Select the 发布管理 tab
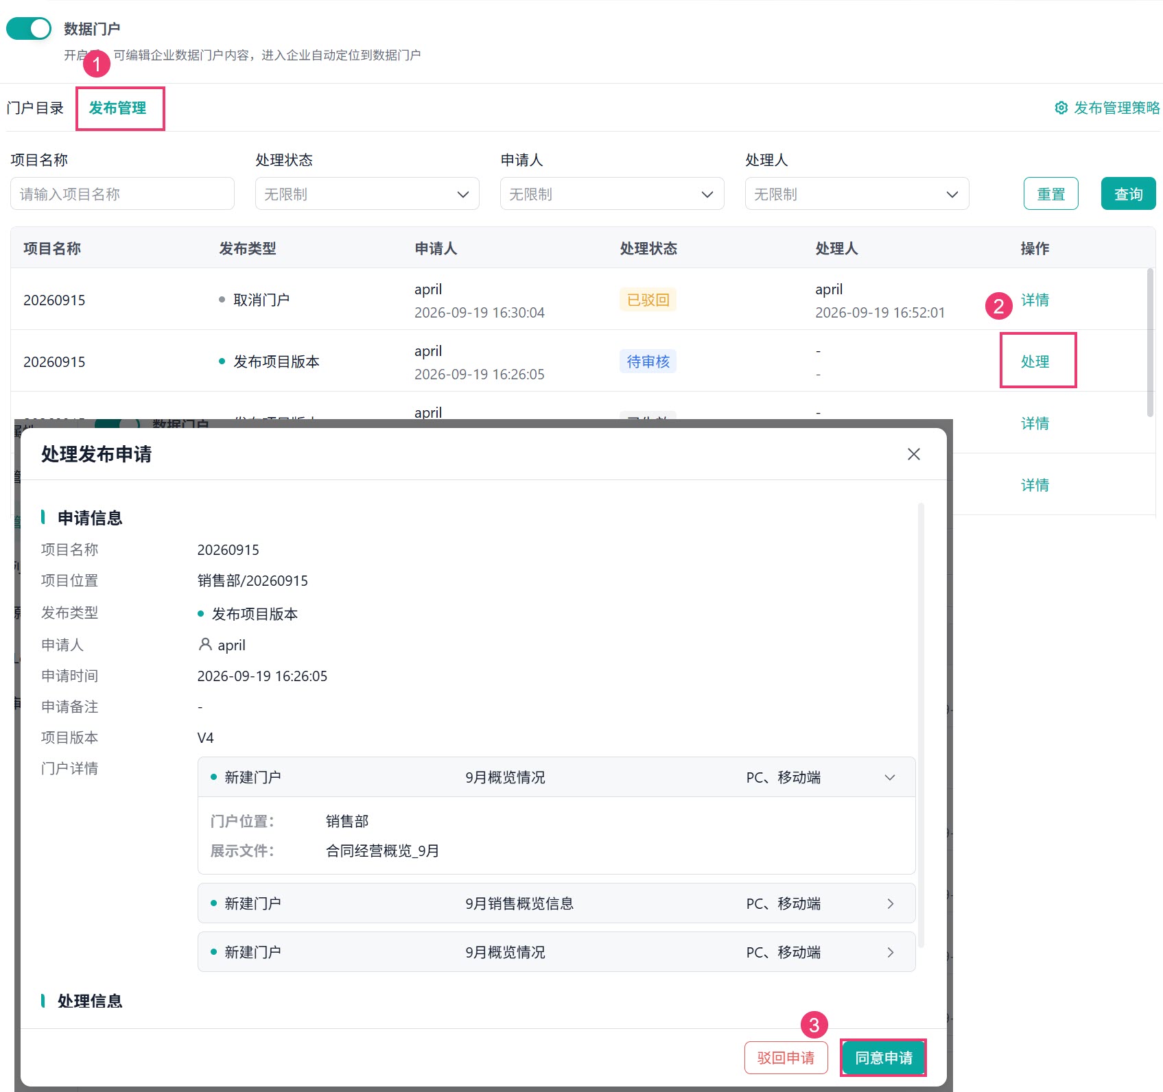Image resolution: width=1163 pixels, height=1092 pixels. [x=117, y=108]
